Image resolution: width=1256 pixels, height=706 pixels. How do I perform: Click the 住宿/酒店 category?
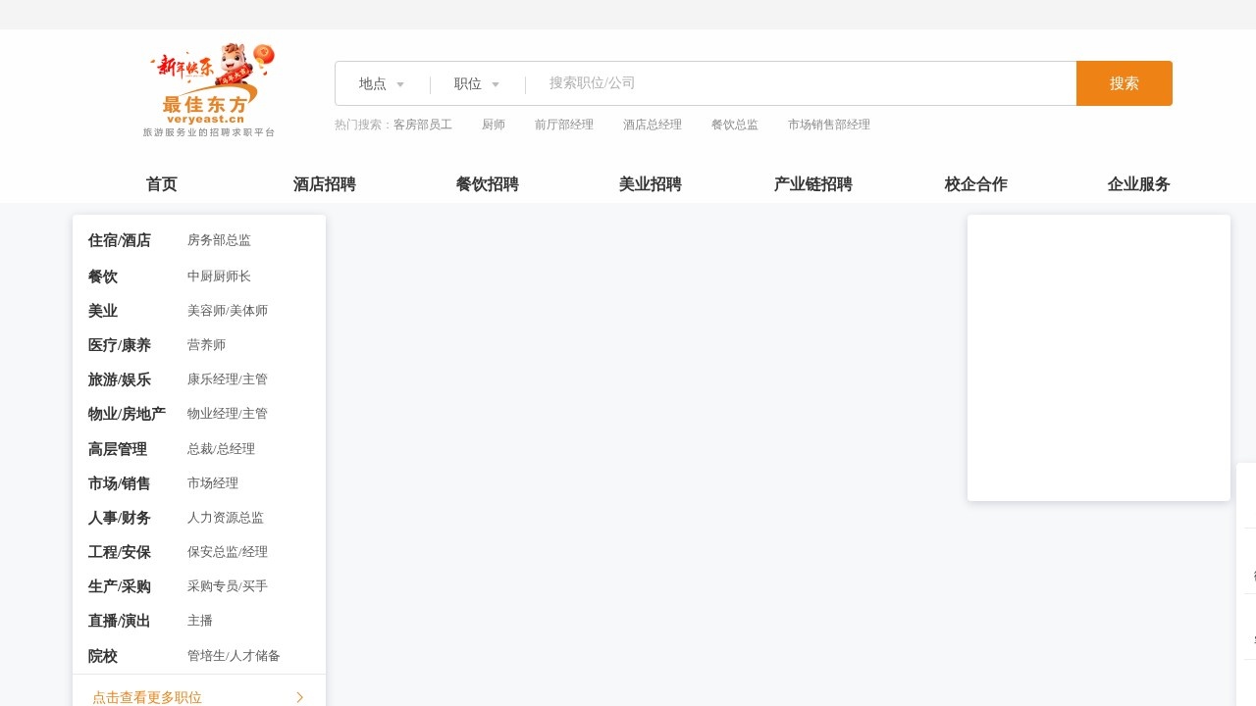[x=119, y=240]
